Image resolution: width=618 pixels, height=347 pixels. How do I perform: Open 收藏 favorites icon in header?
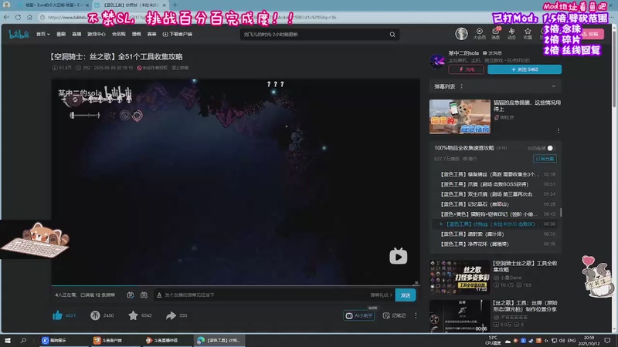[x=528, y=34]
